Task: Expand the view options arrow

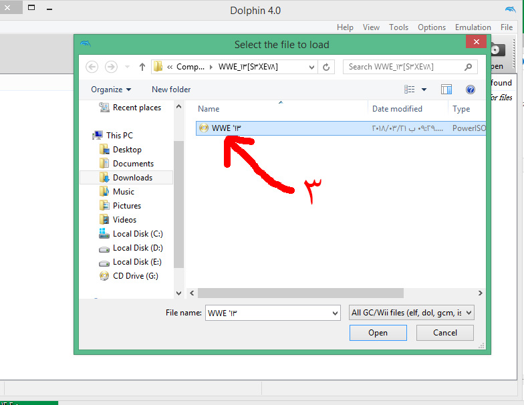Action: click(424, 90)
